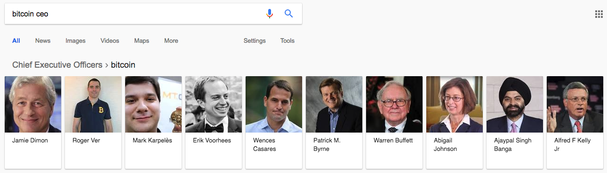Image resolution: width=607 pixels, height=173 pixels.
Task: Select the All tab
Action: (16, 41)
